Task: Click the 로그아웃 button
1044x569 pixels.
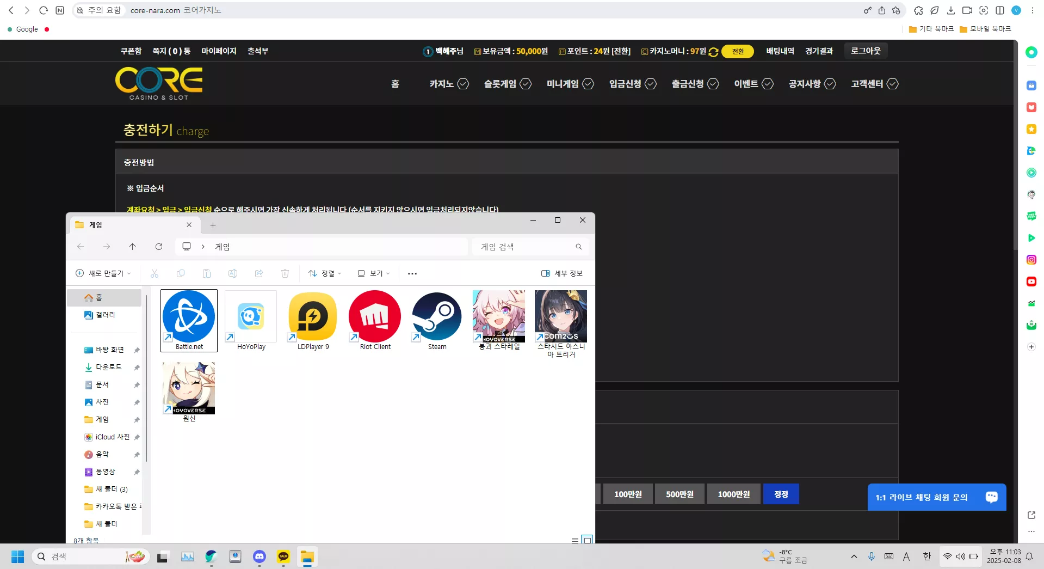Action: (866, 51)
